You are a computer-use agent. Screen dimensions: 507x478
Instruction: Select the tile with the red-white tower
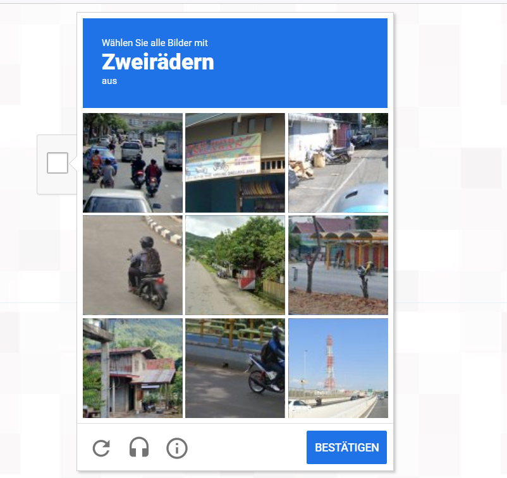tap(338, 368)
